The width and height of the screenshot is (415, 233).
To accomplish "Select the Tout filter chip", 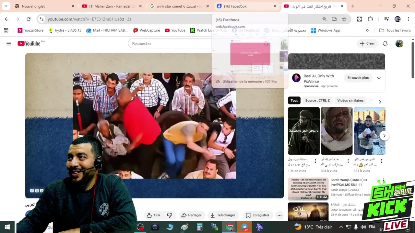I will coord(294,100).
